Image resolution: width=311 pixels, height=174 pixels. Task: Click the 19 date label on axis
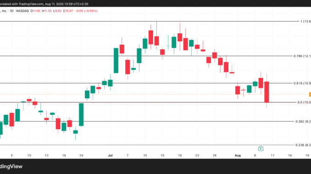pyautogui.click(x=307, y=155)
